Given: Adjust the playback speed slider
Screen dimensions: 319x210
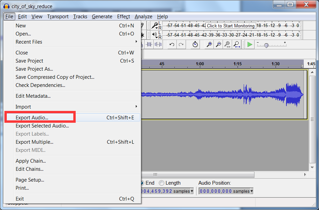Looking at the screenshot, I should click(x=266, y=45).
